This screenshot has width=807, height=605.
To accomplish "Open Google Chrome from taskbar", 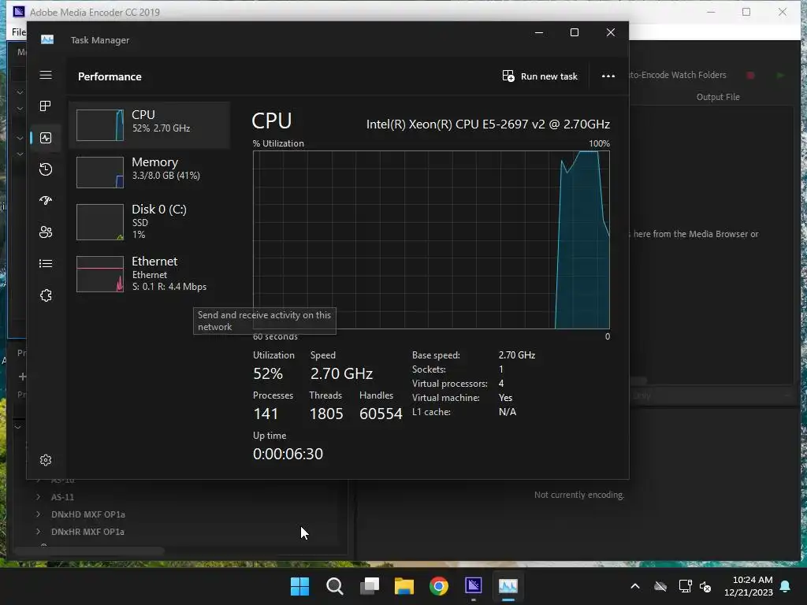I will (x=439, y=586).
